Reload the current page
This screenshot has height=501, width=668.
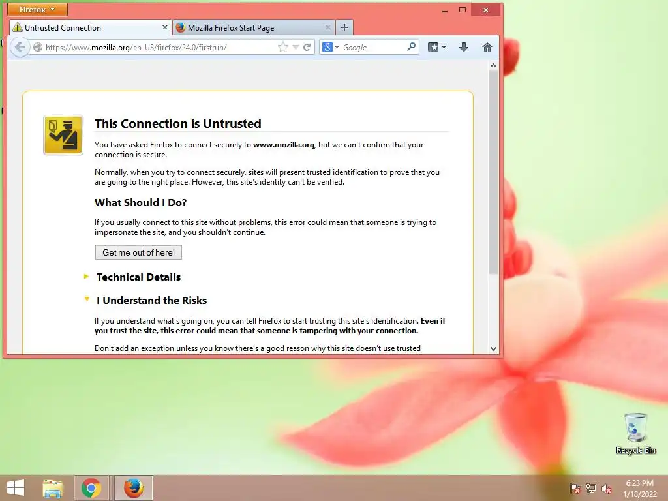tap(307, 47)
